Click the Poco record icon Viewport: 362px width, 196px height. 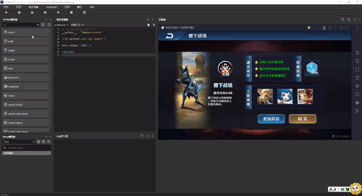click(x=49, y=142)
